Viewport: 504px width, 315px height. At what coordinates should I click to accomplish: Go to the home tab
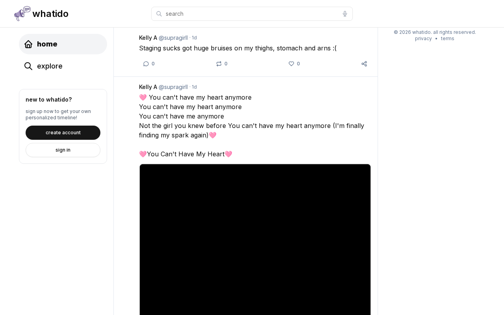pos(63,44)
